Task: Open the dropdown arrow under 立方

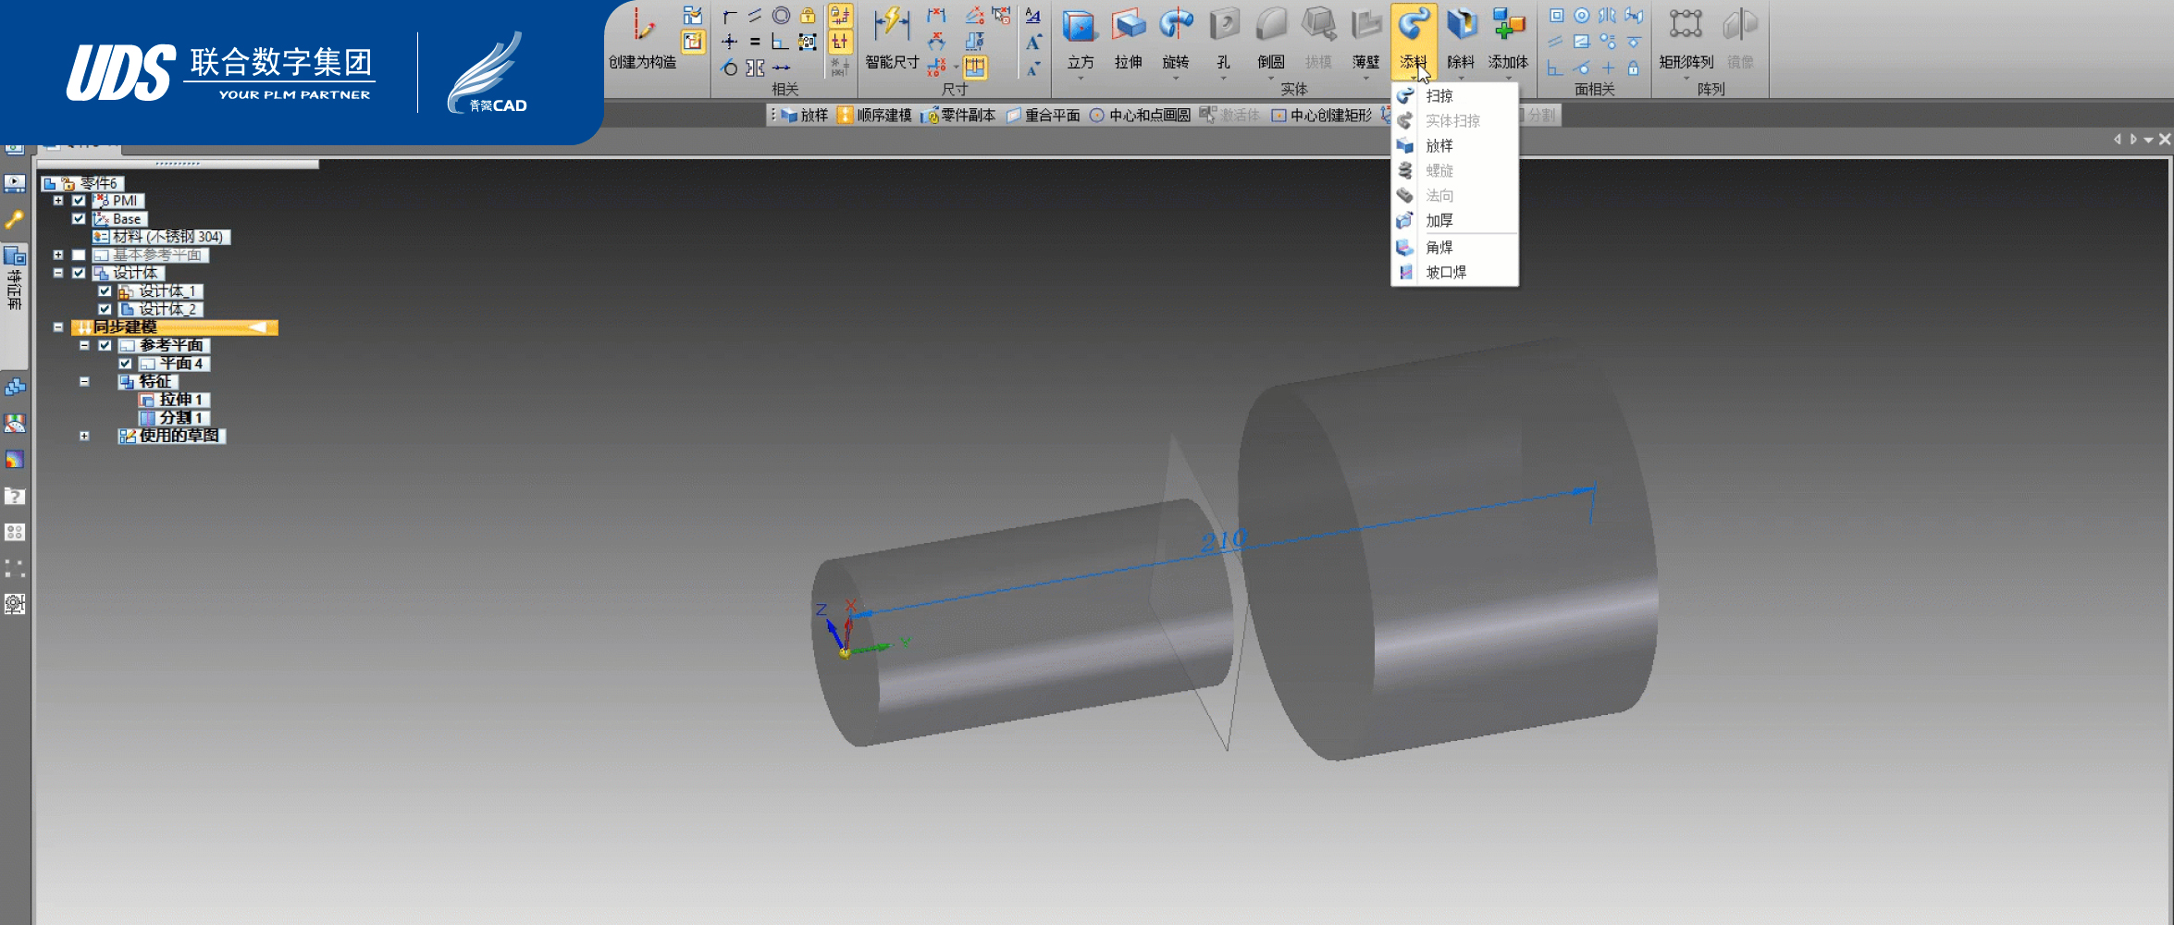Action: 1080,78
